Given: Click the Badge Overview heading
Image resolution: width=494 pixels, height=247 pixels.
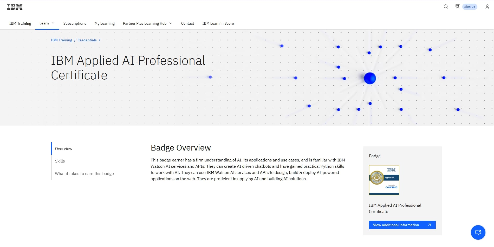Looking at the screenshot, I should tap(181, 148).
